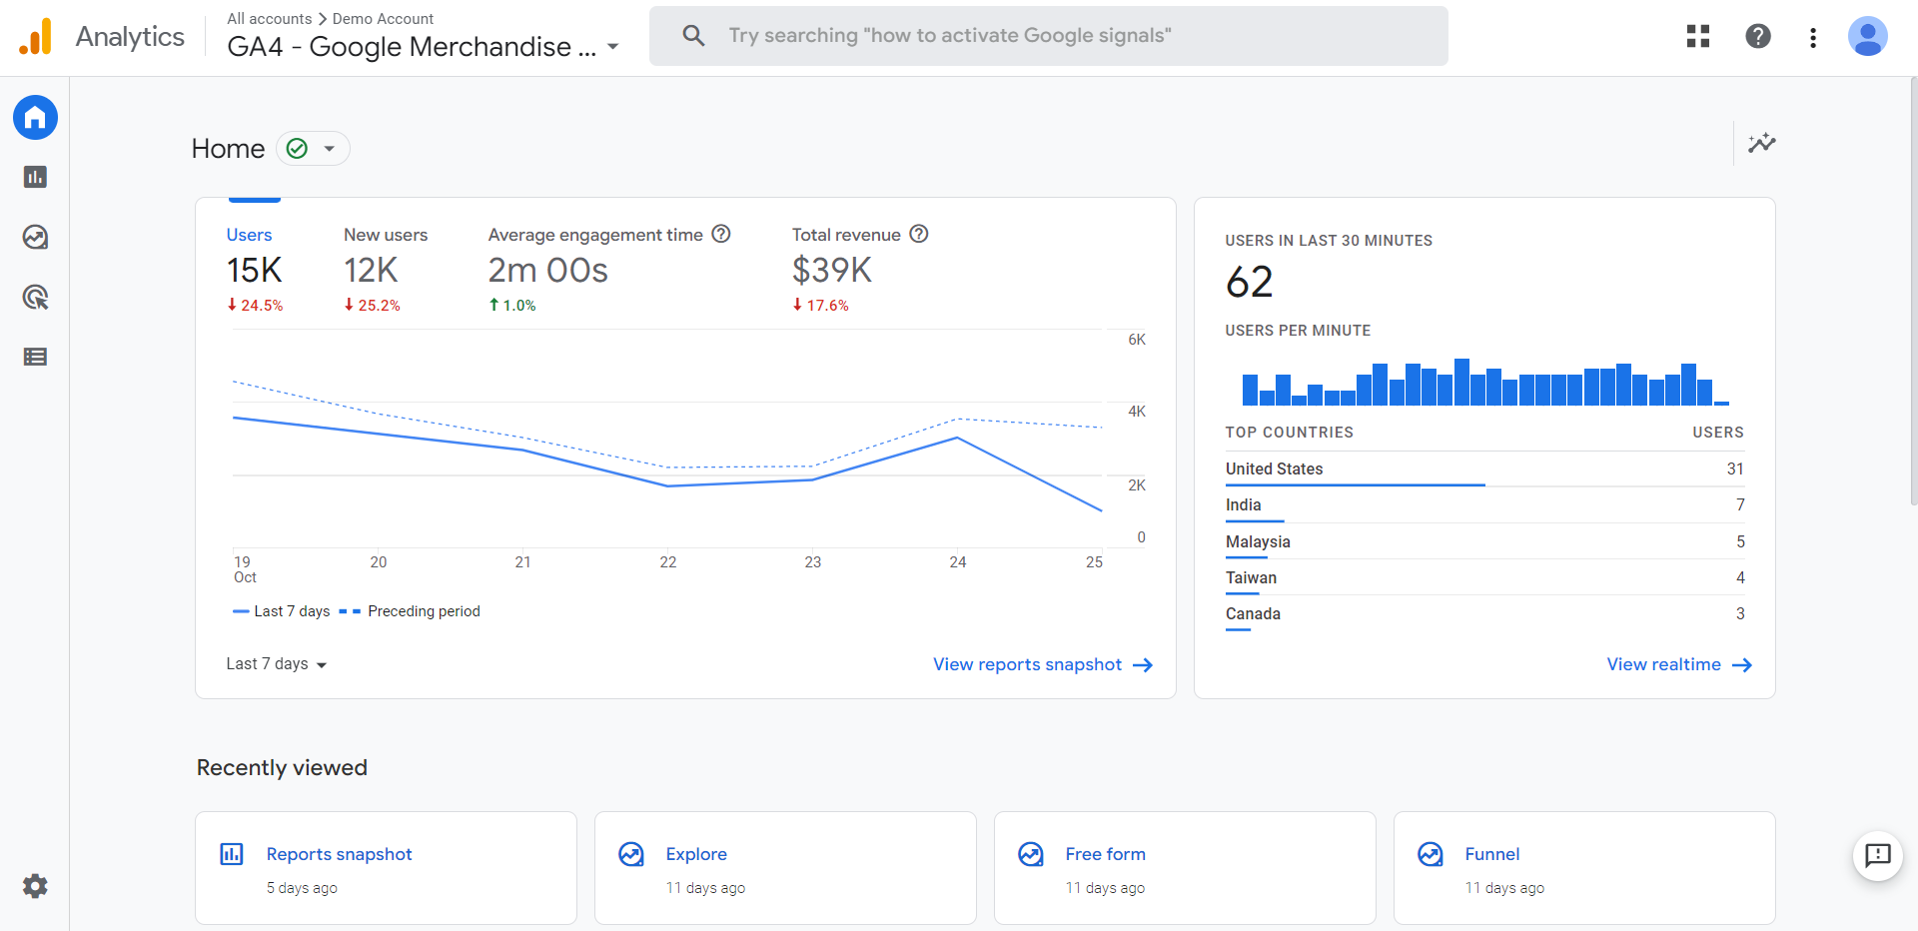Viewport: 1918px width, 931px height.
Task: Click into the Analytics search field
Action: pos(1049,36)
